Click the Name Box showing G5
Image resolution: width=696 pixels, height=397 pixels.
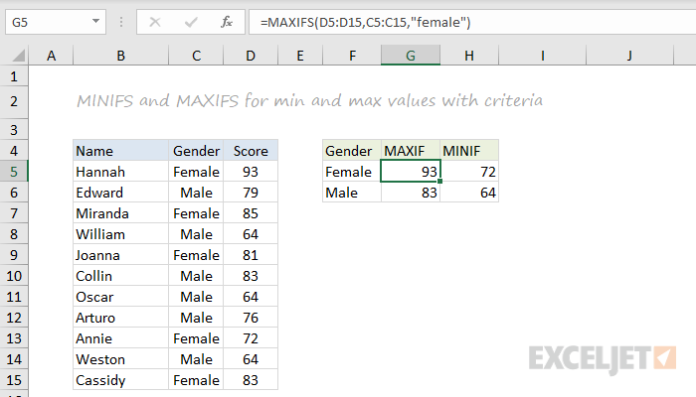56,22
